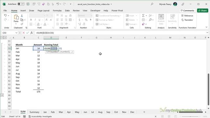Screen dimensions: 210x118
Task: Open the File menu
Action: tap(5, 10)
